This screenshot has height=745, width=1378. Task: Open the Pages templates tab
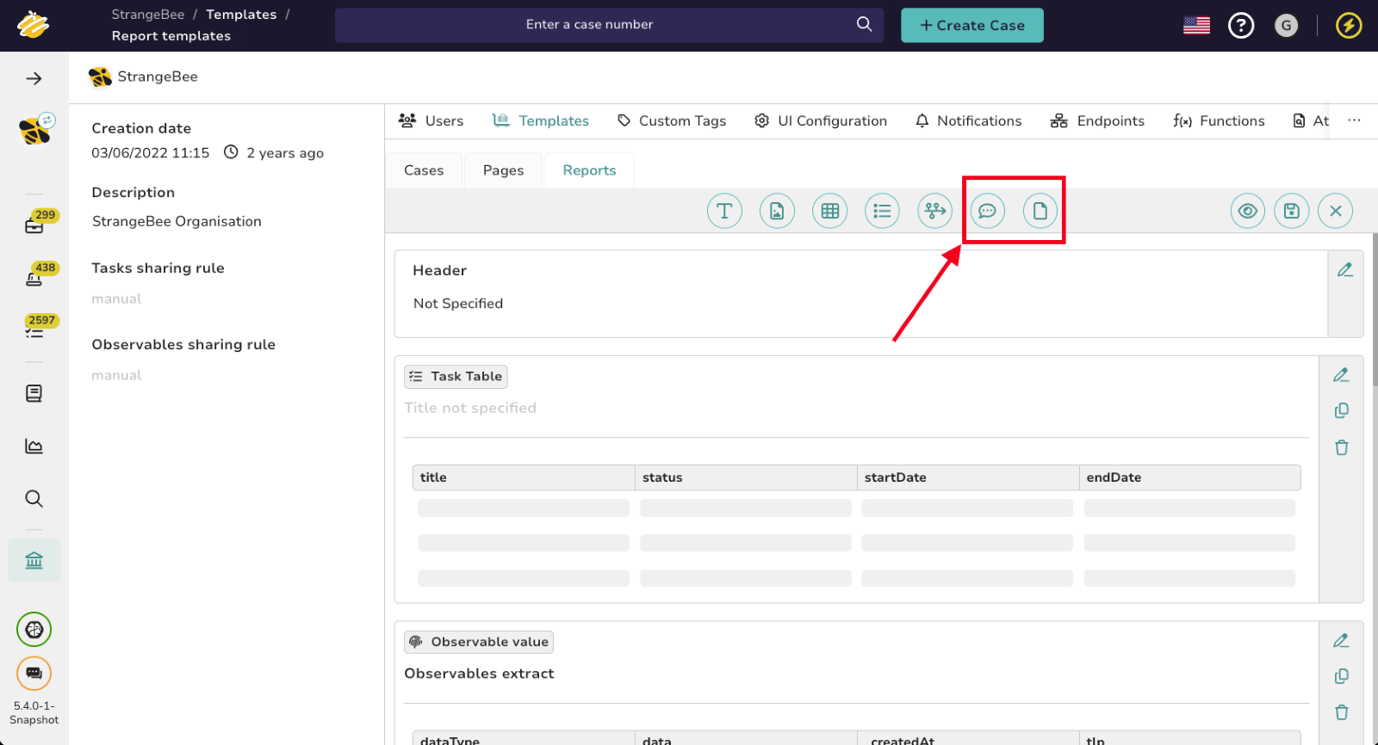coord(503,170)
